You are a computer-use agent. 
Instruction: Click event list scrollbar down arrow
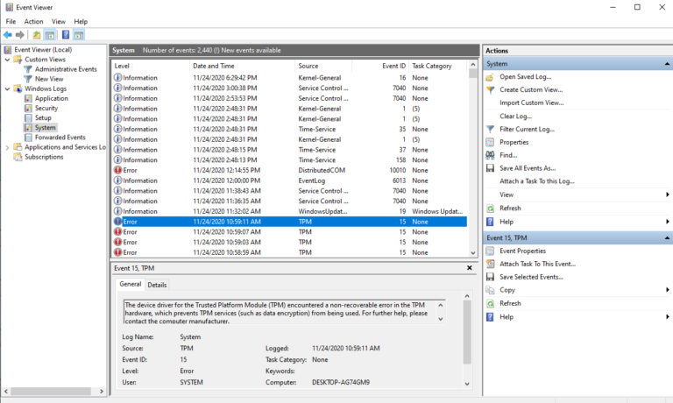point(473,253)
